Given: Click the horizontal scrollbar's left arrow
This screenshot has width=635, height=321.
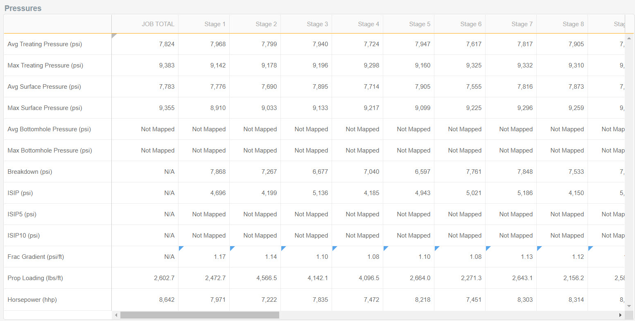Looking at the screenshot, I should point(116,315).
